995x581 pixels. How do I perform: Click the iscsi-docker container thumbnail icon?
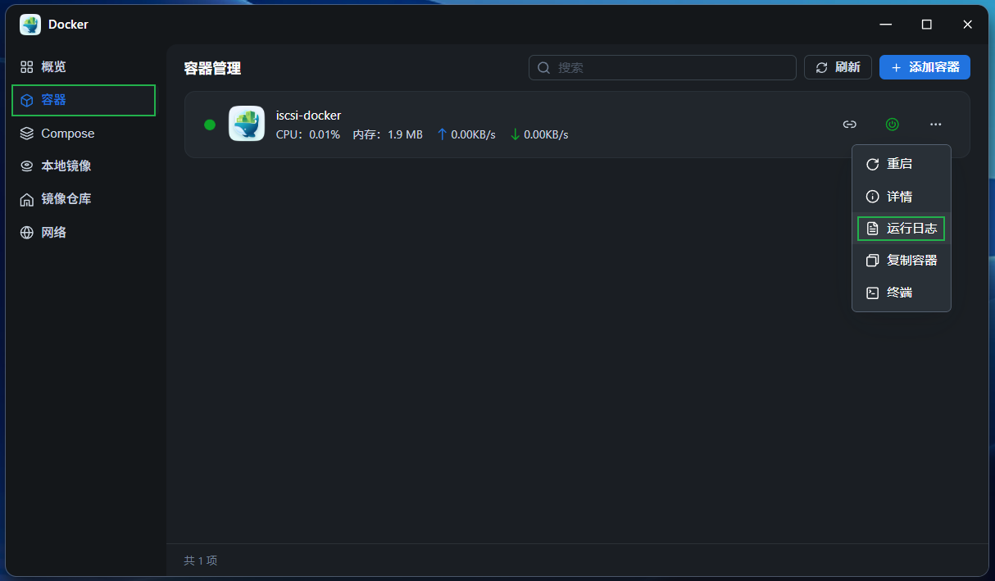coord(247,124)
